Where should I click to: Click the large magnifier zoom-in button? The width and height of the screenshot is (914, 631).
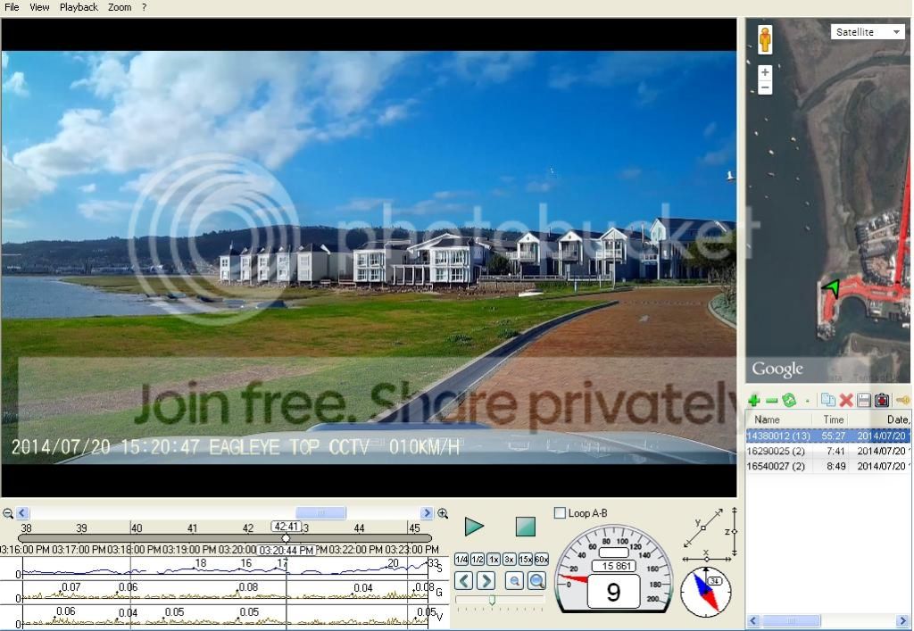[x=536, y=580]
